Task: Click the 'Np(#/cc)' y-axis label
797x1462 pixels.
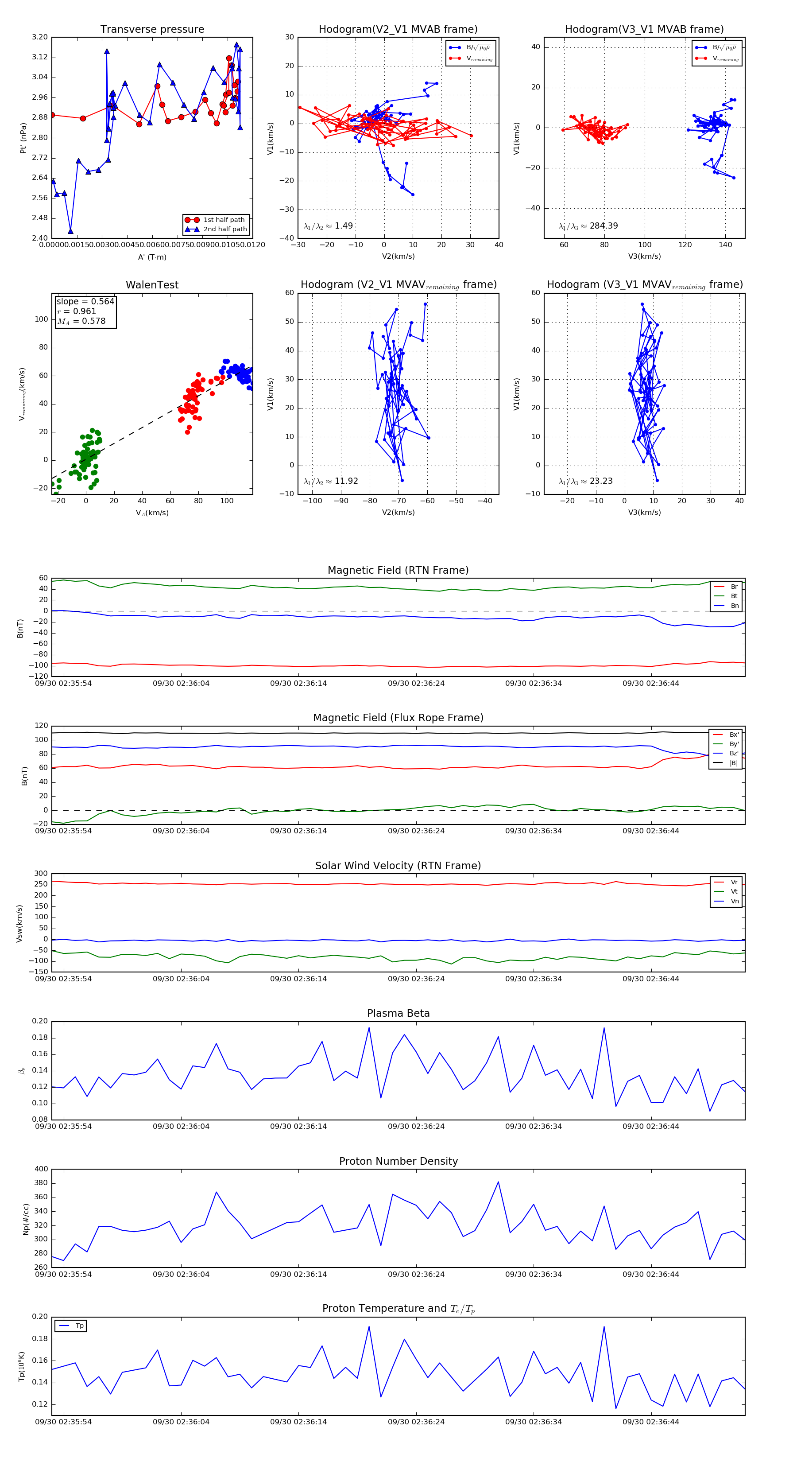Action: point(26,1219)
